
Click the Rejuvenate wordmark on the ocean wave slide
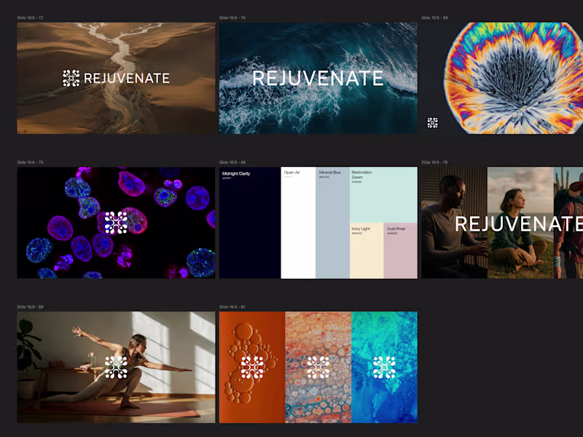click(318, 79)
